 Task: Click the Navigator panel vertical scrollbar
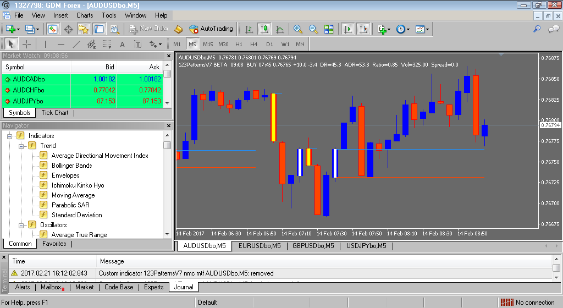coord(167,185)
